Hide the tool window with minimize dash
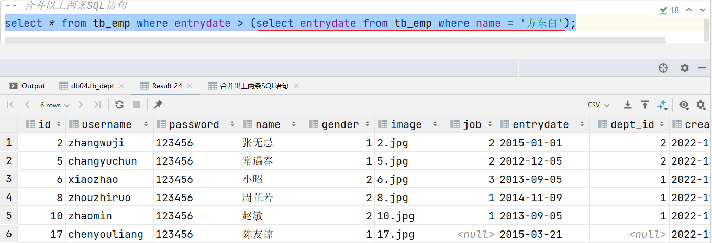Image resolution: width=712 pixels, height=243 pixels. coord(702,68)
